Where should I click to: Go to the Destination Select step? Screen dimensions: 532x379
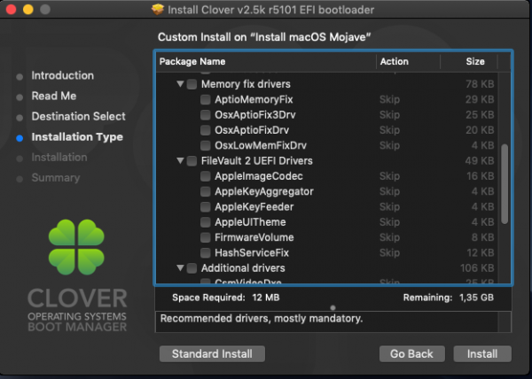(78, 117)
